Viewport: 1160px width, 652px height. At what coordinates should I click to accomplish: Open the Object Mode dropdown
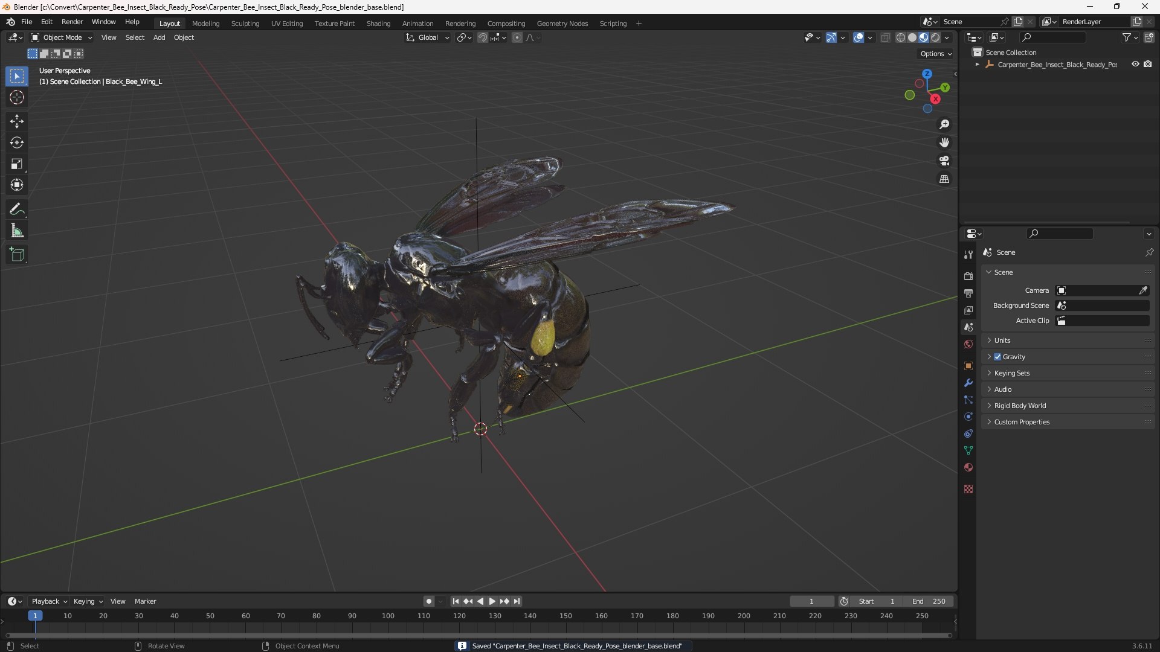point(61,37)
